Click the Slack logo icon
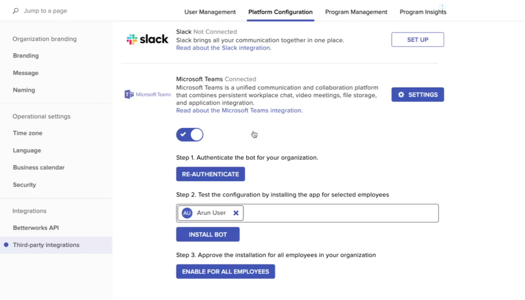This screenshot has height=300, width=525. (132, 39)
